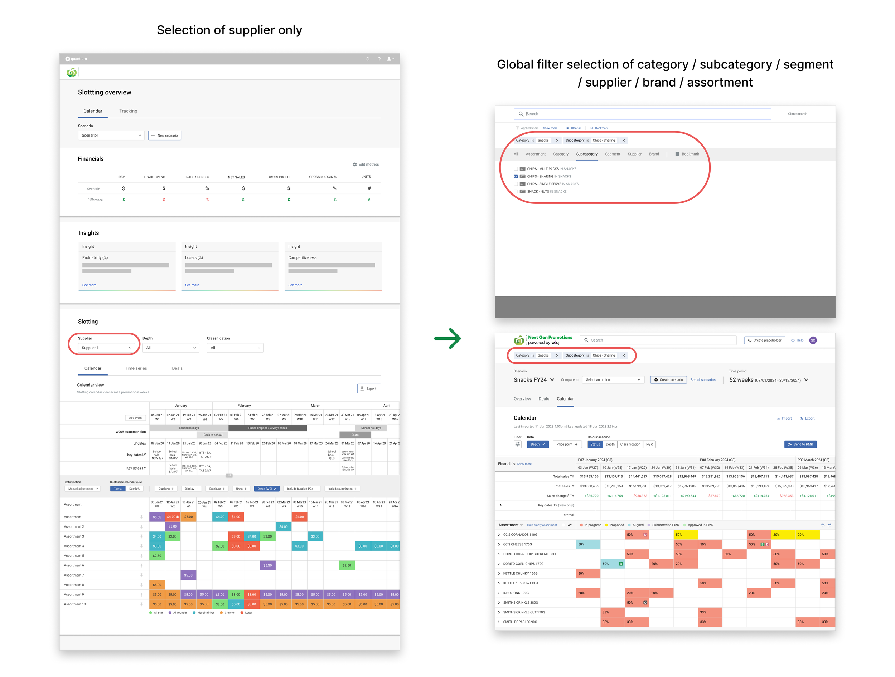Expand the CC'S CORNADOS 110G row

(x=499, y=535)
